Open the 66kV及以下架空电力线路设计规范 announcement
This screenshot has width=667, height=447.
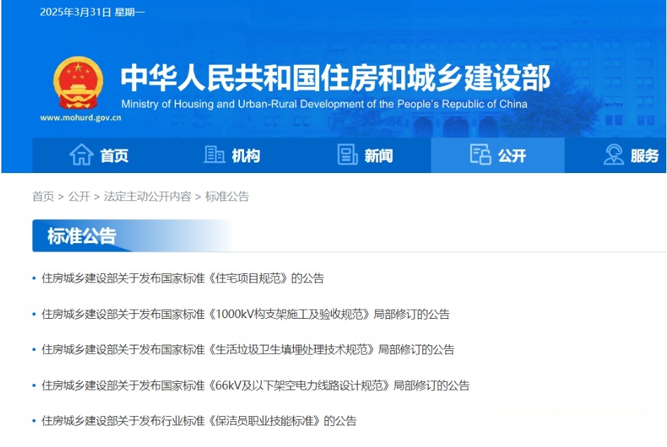point(255,385)
